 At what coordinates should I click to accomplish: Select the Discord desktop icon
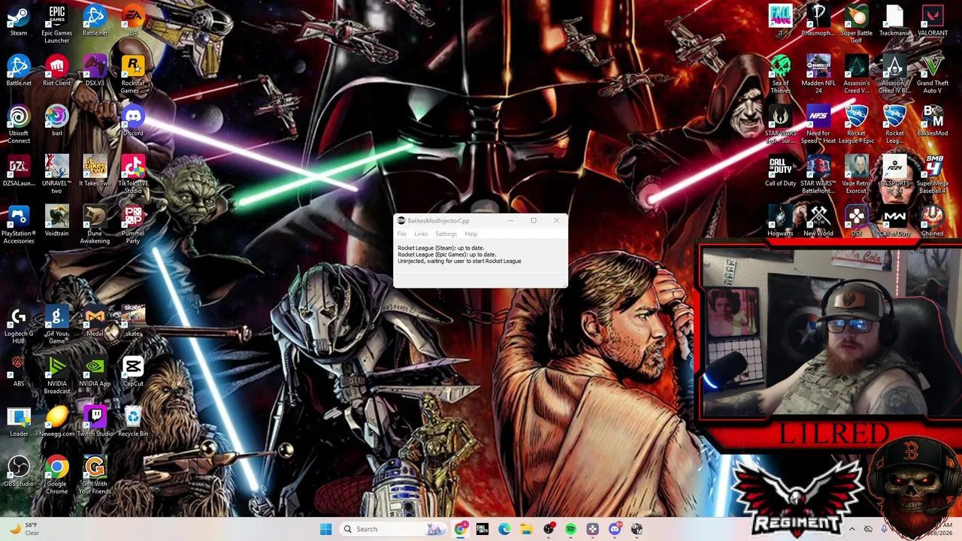point(133,121)
